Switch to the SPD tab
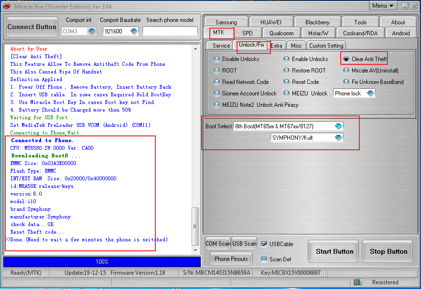This screenshot has height=289, width=421. pyautogui.click(x=247, y=33)
